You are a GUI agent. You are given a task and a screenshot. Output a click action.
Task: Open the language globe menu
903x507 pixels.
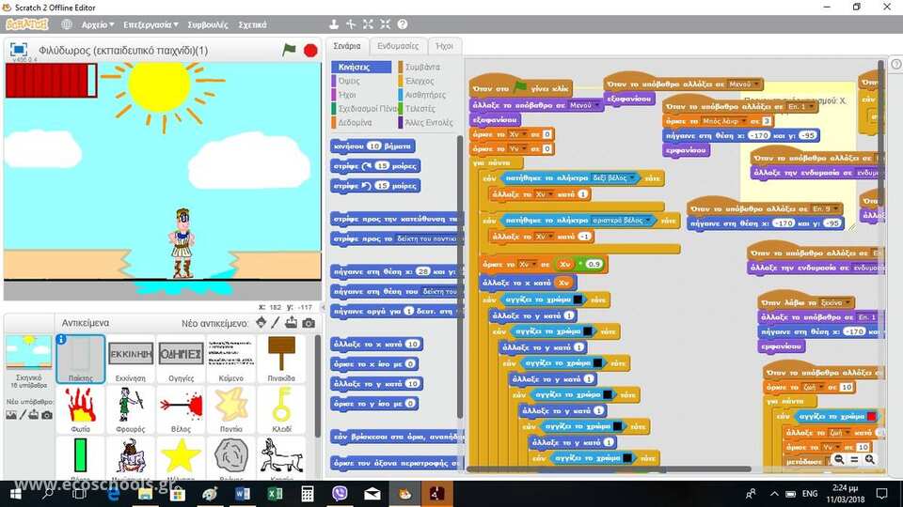pyautogui.click(x=67, y=24)
